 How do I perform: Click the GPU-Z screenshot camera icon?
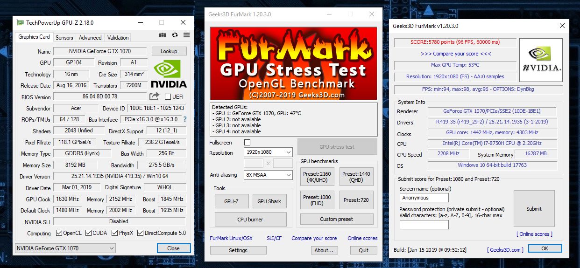pos(162,35)
